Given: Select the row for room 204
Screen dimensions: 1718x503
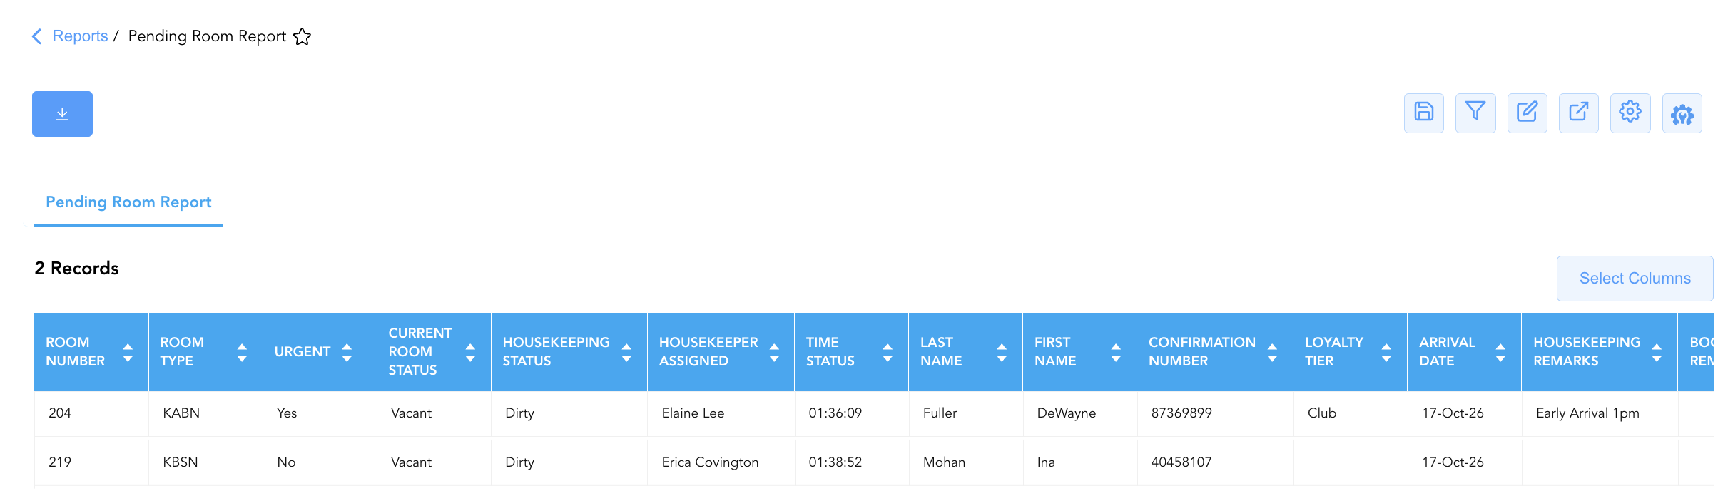Looking at the screenshot, I should click(x=874, y=413).
